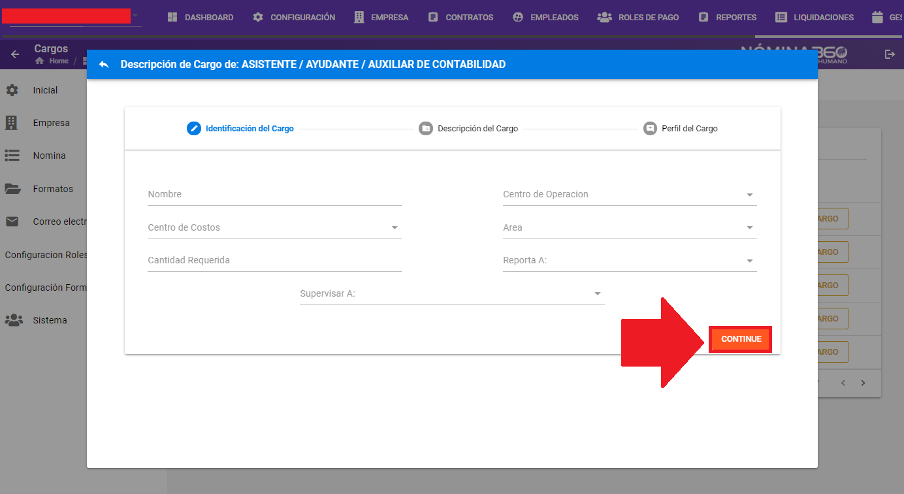
Task: Open the EMPLEADOS menu
Action: point(545,18)
